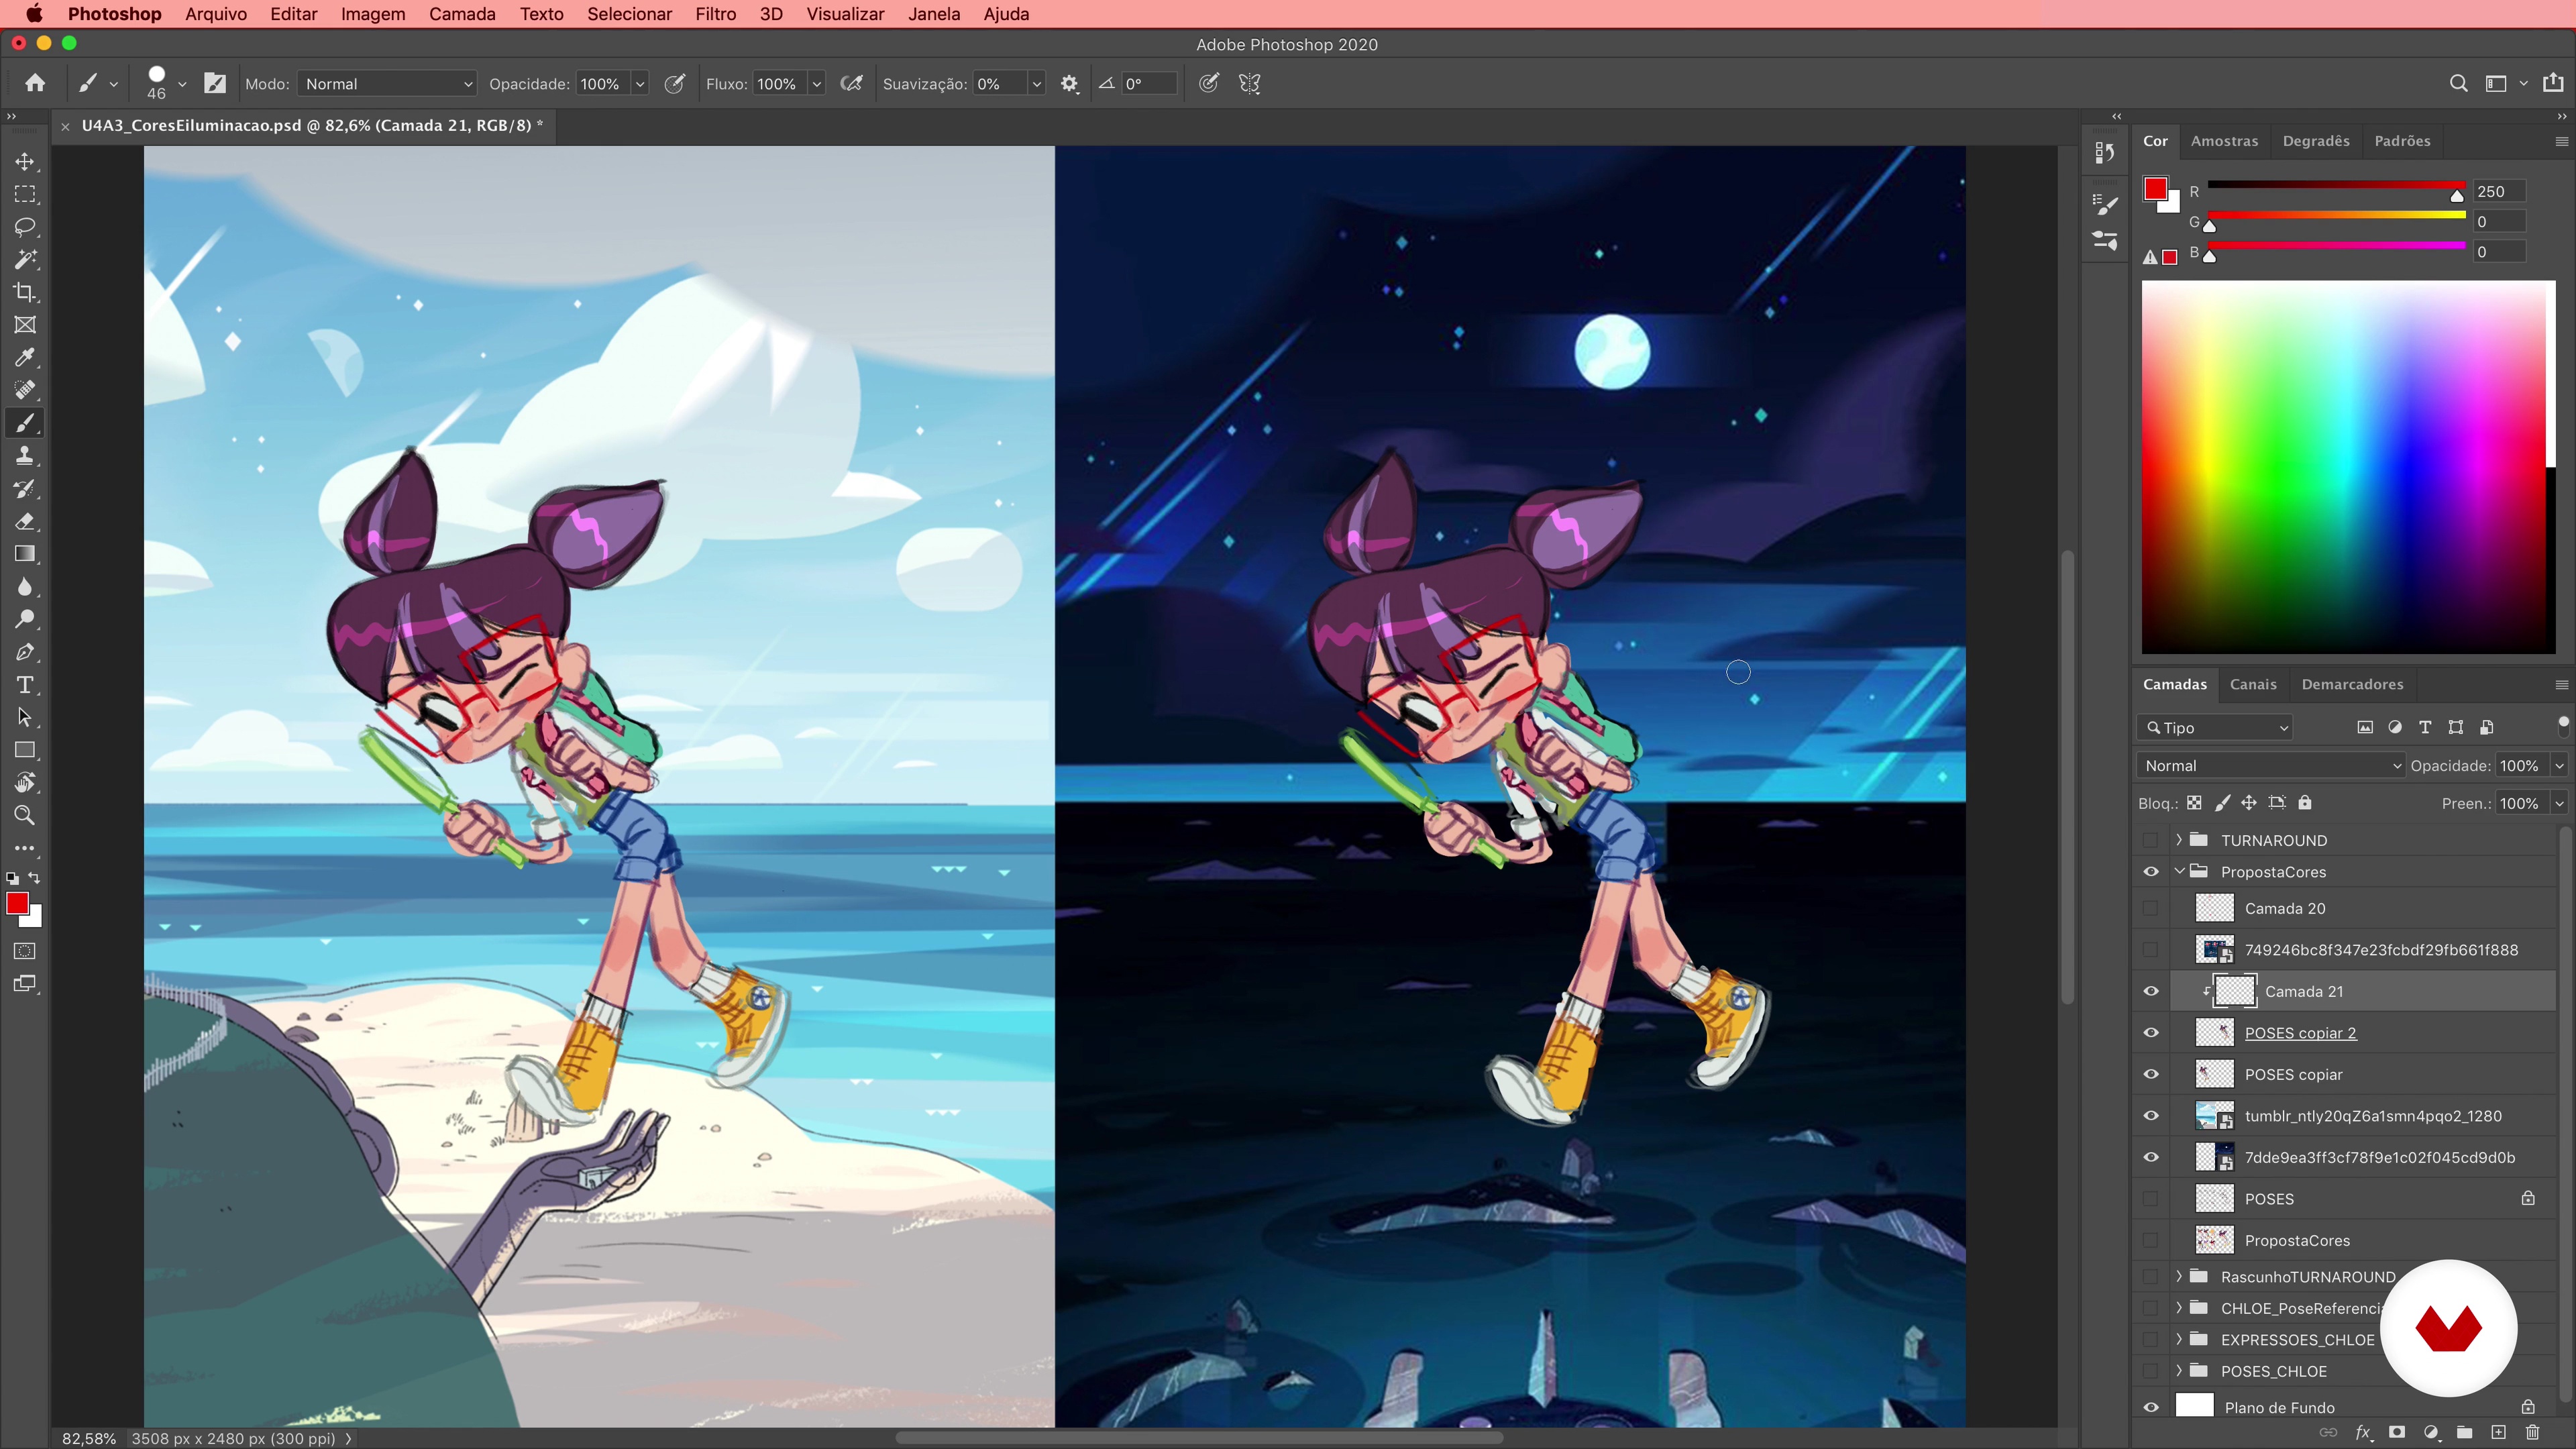Click the R value input field
The image size is (2576, 1449).
click(x=2499, y=192)
